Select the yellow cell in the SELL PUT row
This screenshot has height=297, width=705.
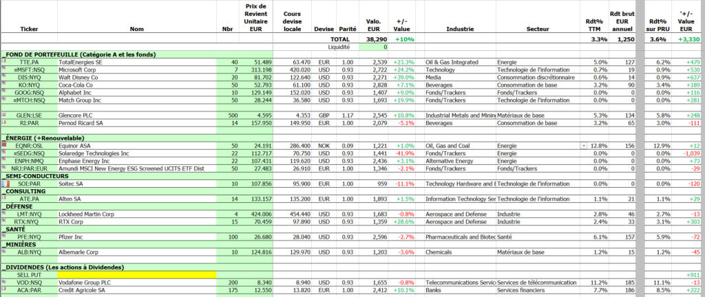coord(137,274)
